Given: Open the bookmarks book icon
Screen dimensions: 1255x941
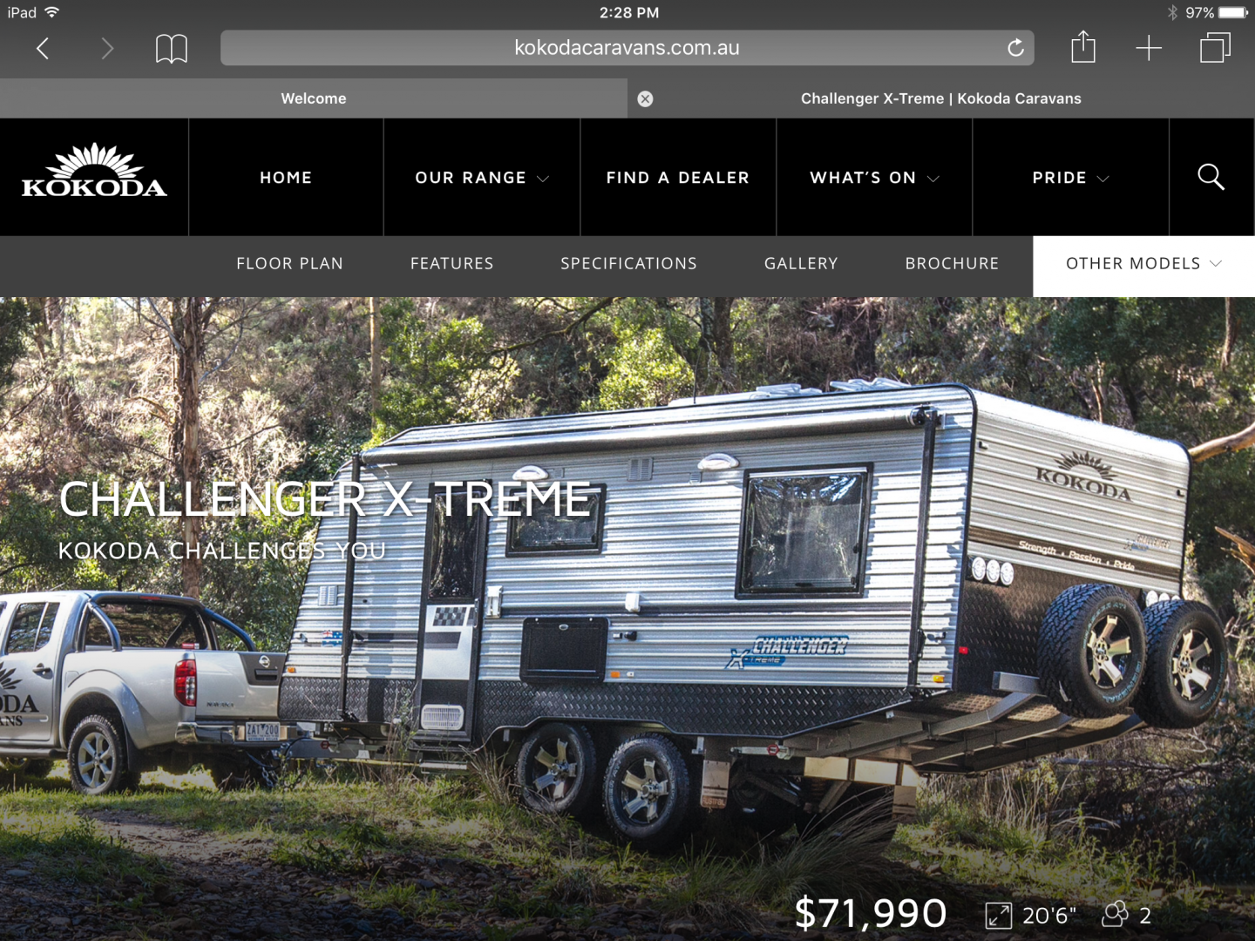Looking at the screenshot, I should [171, 48].
